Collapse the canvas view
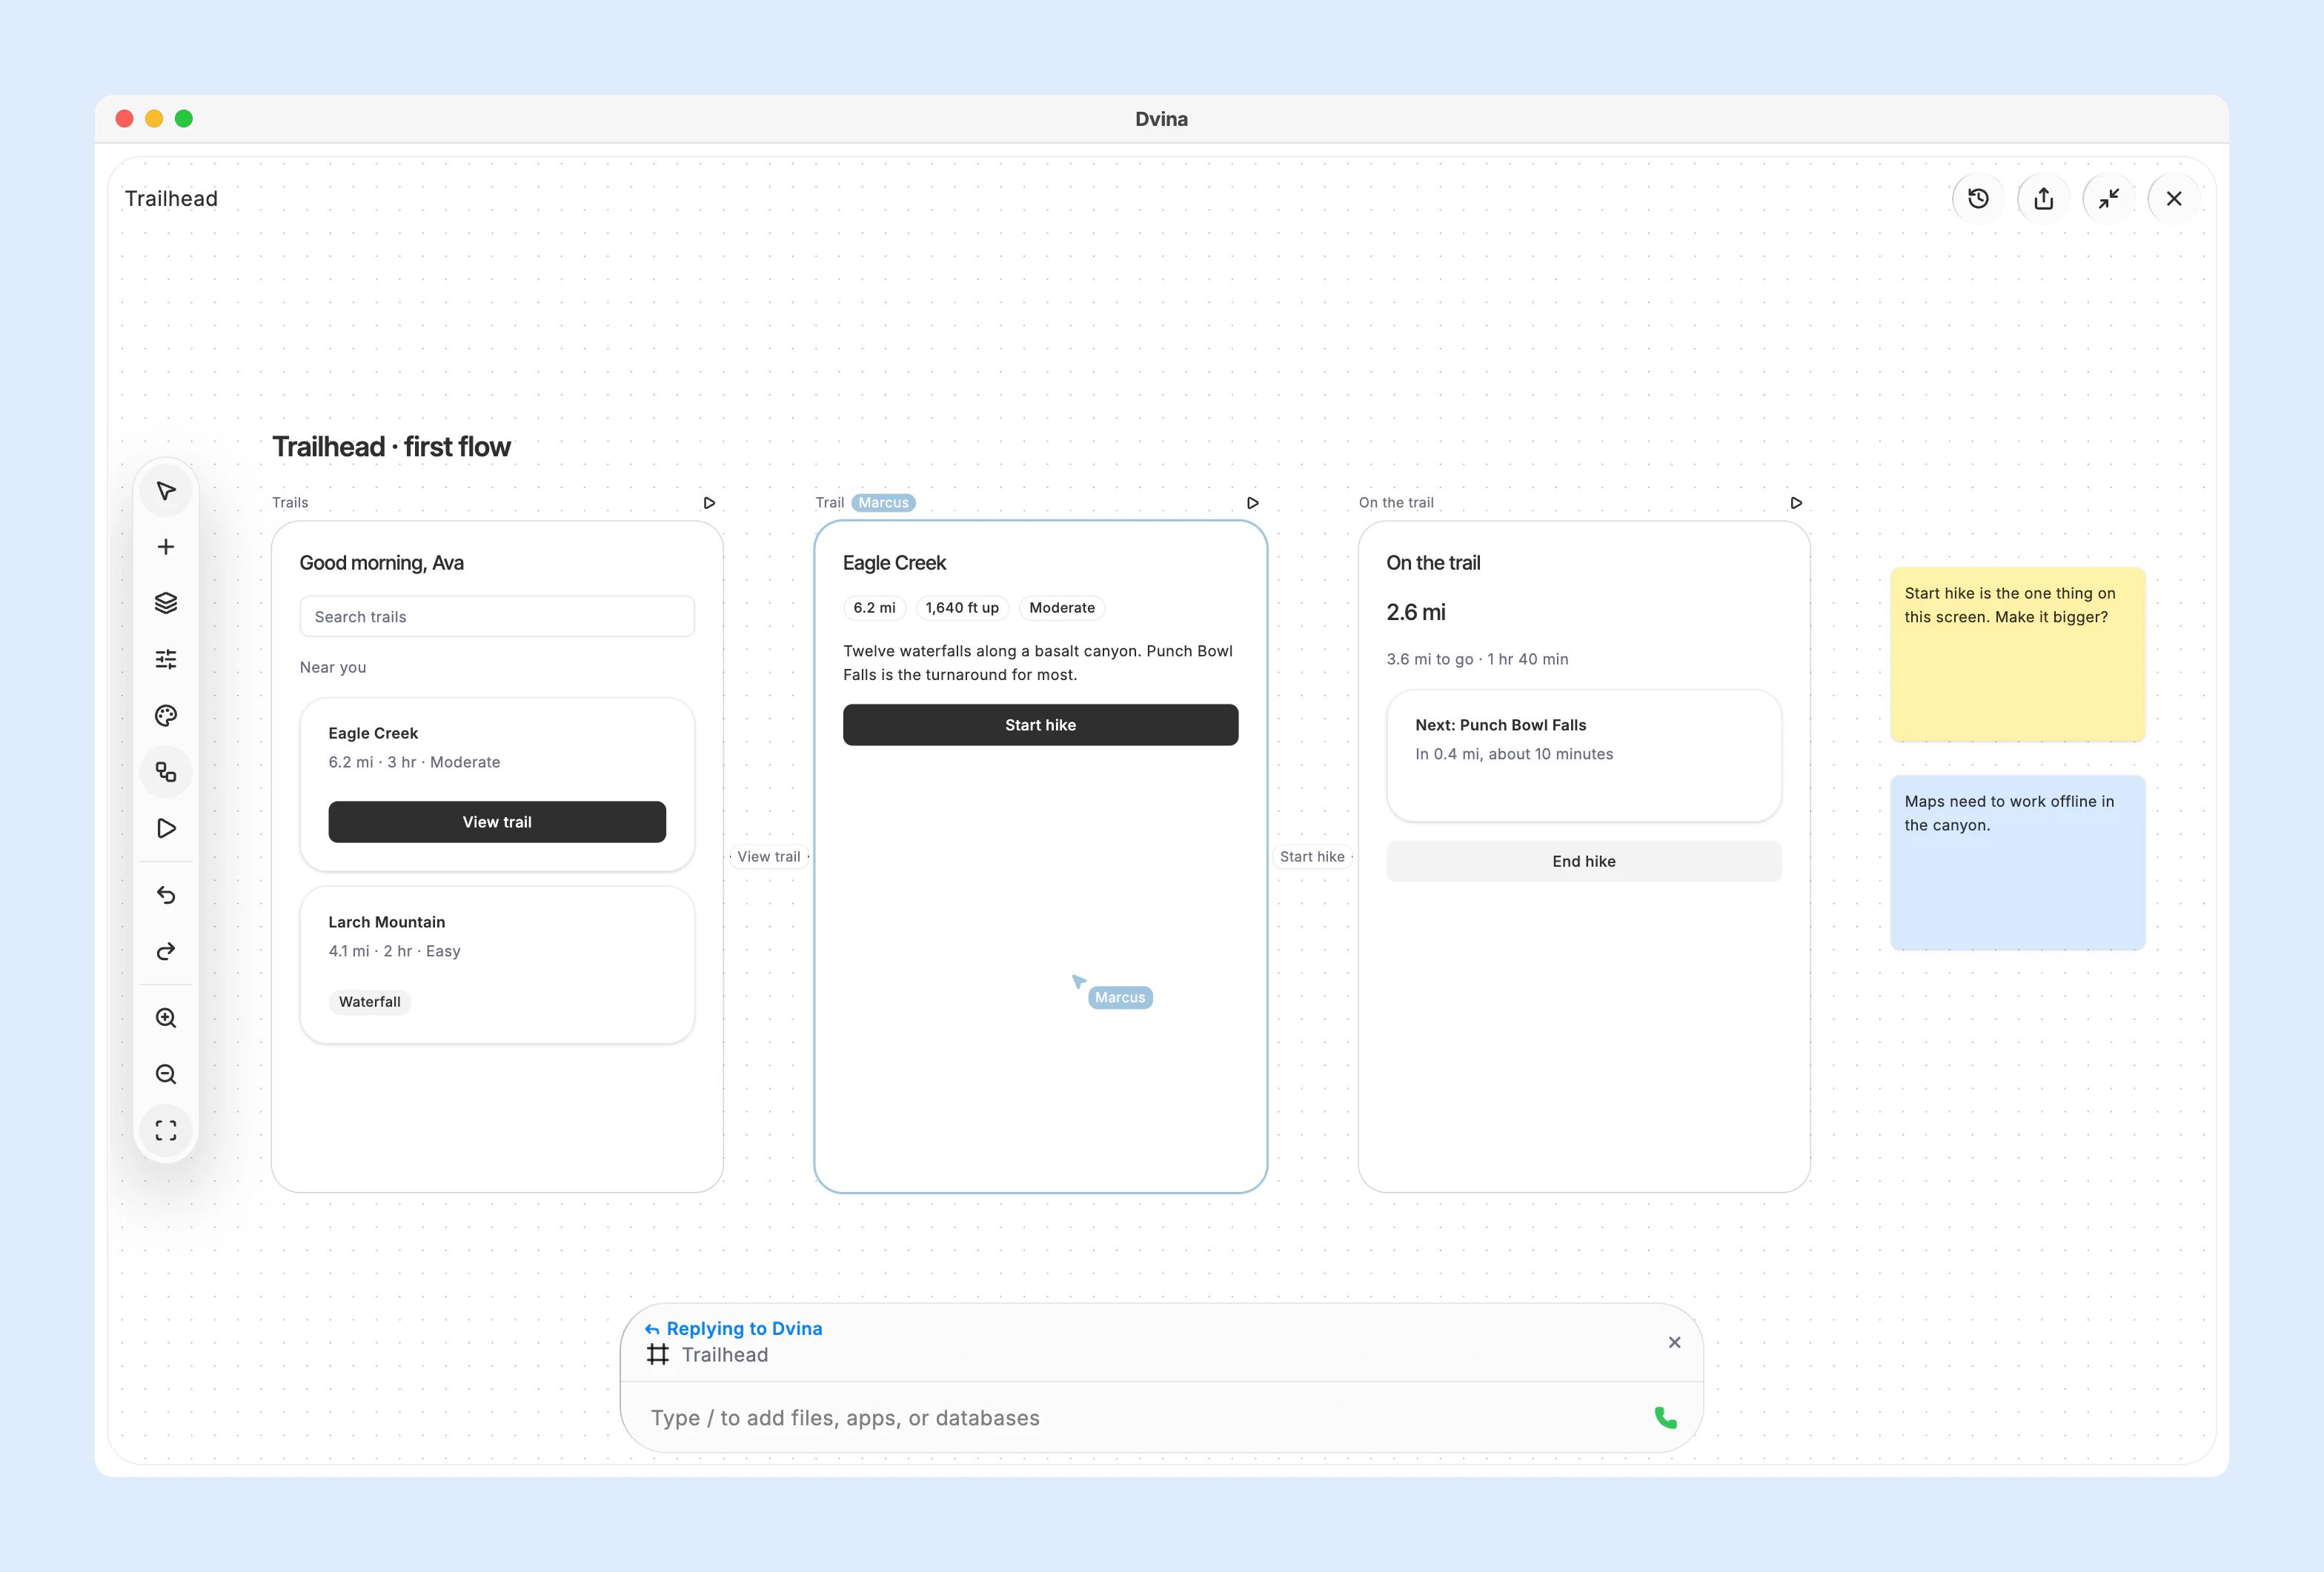The image size is (2324, 1572). click(x=2109, y=199)
